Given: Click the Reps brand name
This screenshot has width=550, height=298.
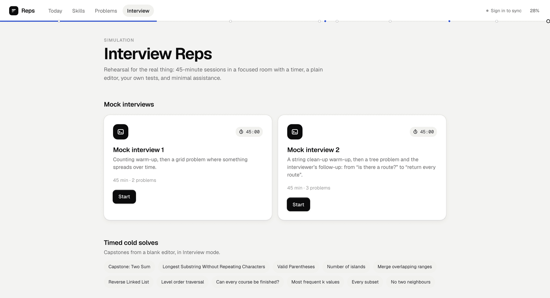Looking at the screenshot, I should (28, 11).
